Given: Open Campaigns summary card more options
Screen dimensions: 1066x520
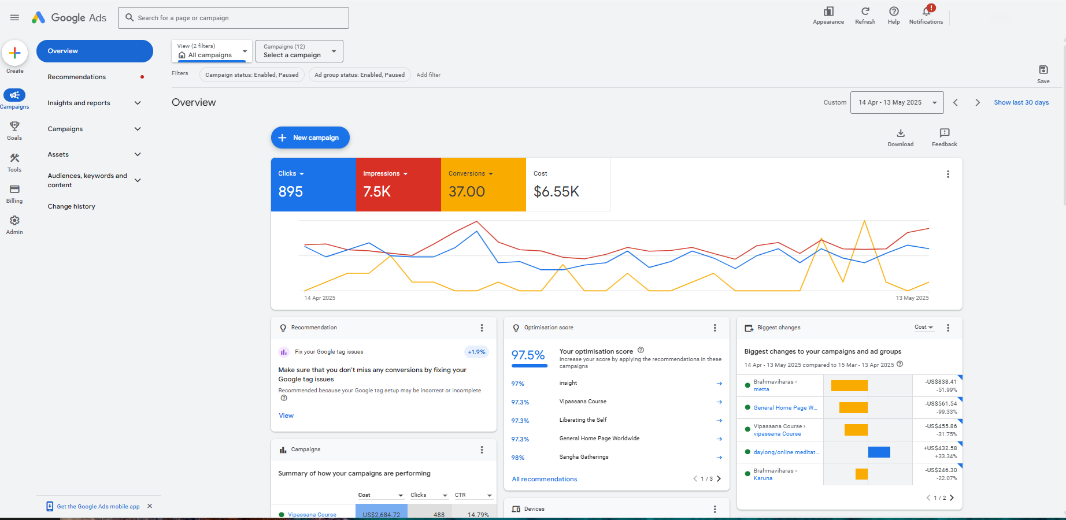Looking at the screenshot, I should (482, 450).
